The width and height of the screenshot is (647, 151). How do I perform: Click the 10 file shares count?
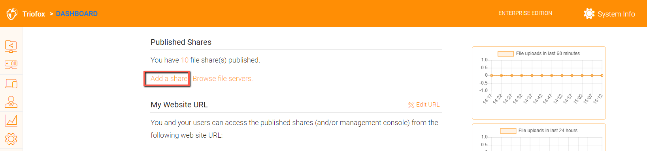coord(185,60)
